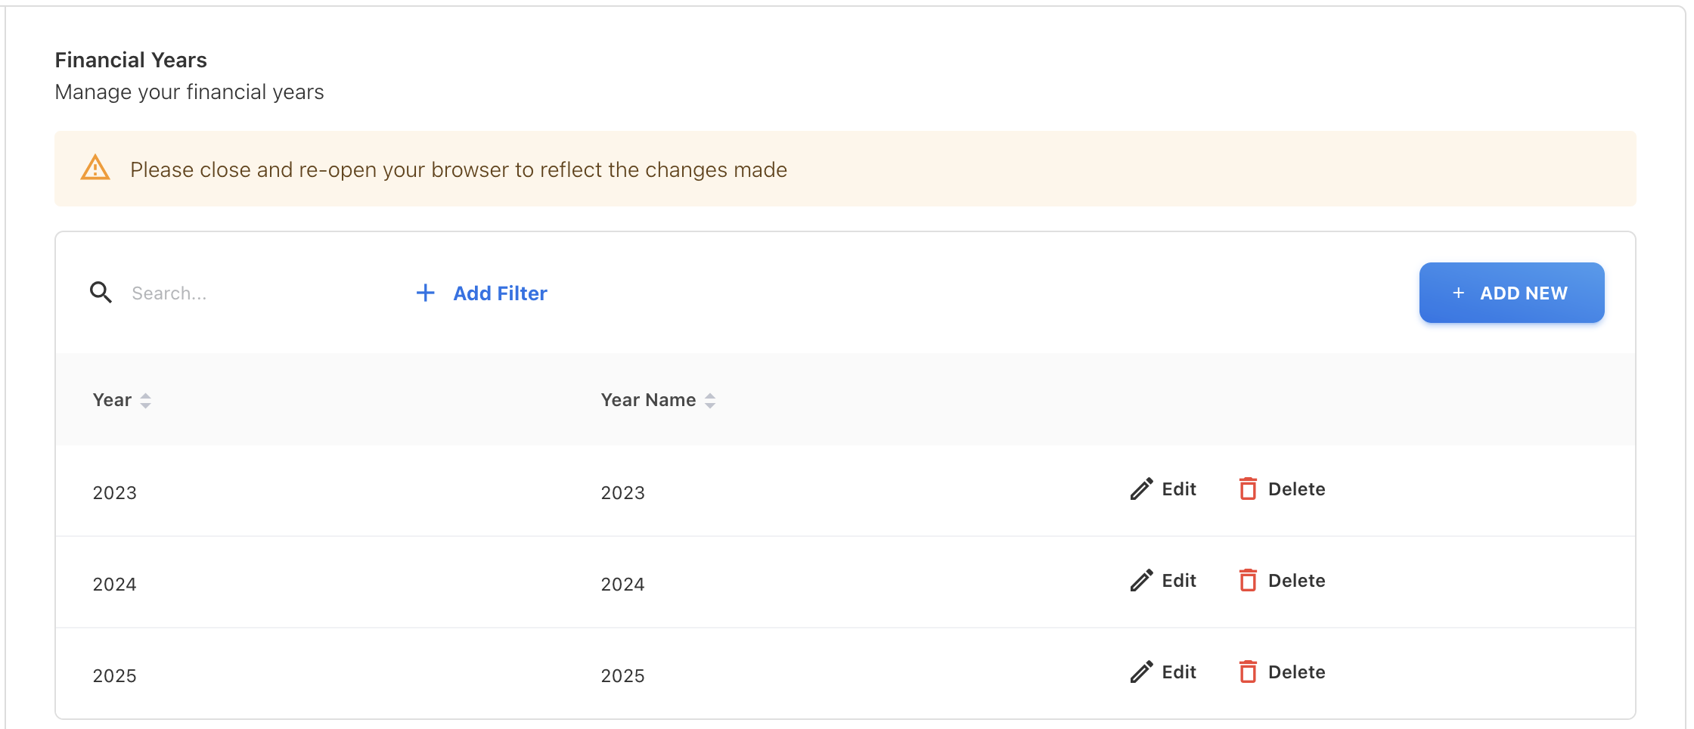1694x729 pixels.
Task: Click the trash icon for year 2024
Action: pos(1248,581)
